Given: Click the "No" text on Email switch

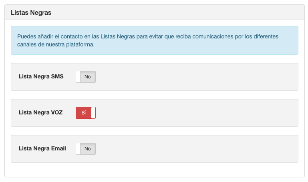Looking at the screenshot, I should pos(88,149).
